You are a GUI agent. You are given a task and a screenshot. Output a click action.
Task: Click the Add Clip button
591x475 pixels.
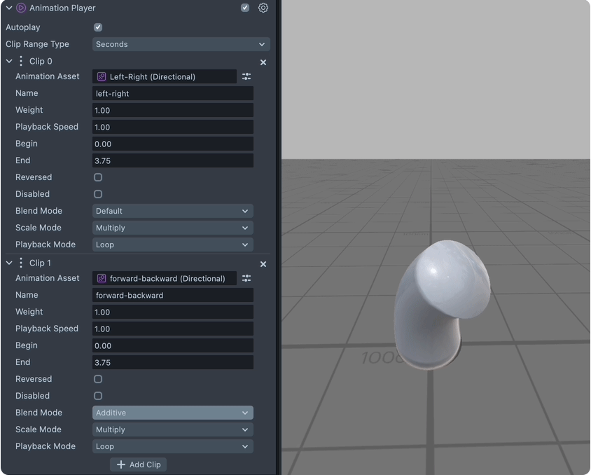tap(139, 464)
